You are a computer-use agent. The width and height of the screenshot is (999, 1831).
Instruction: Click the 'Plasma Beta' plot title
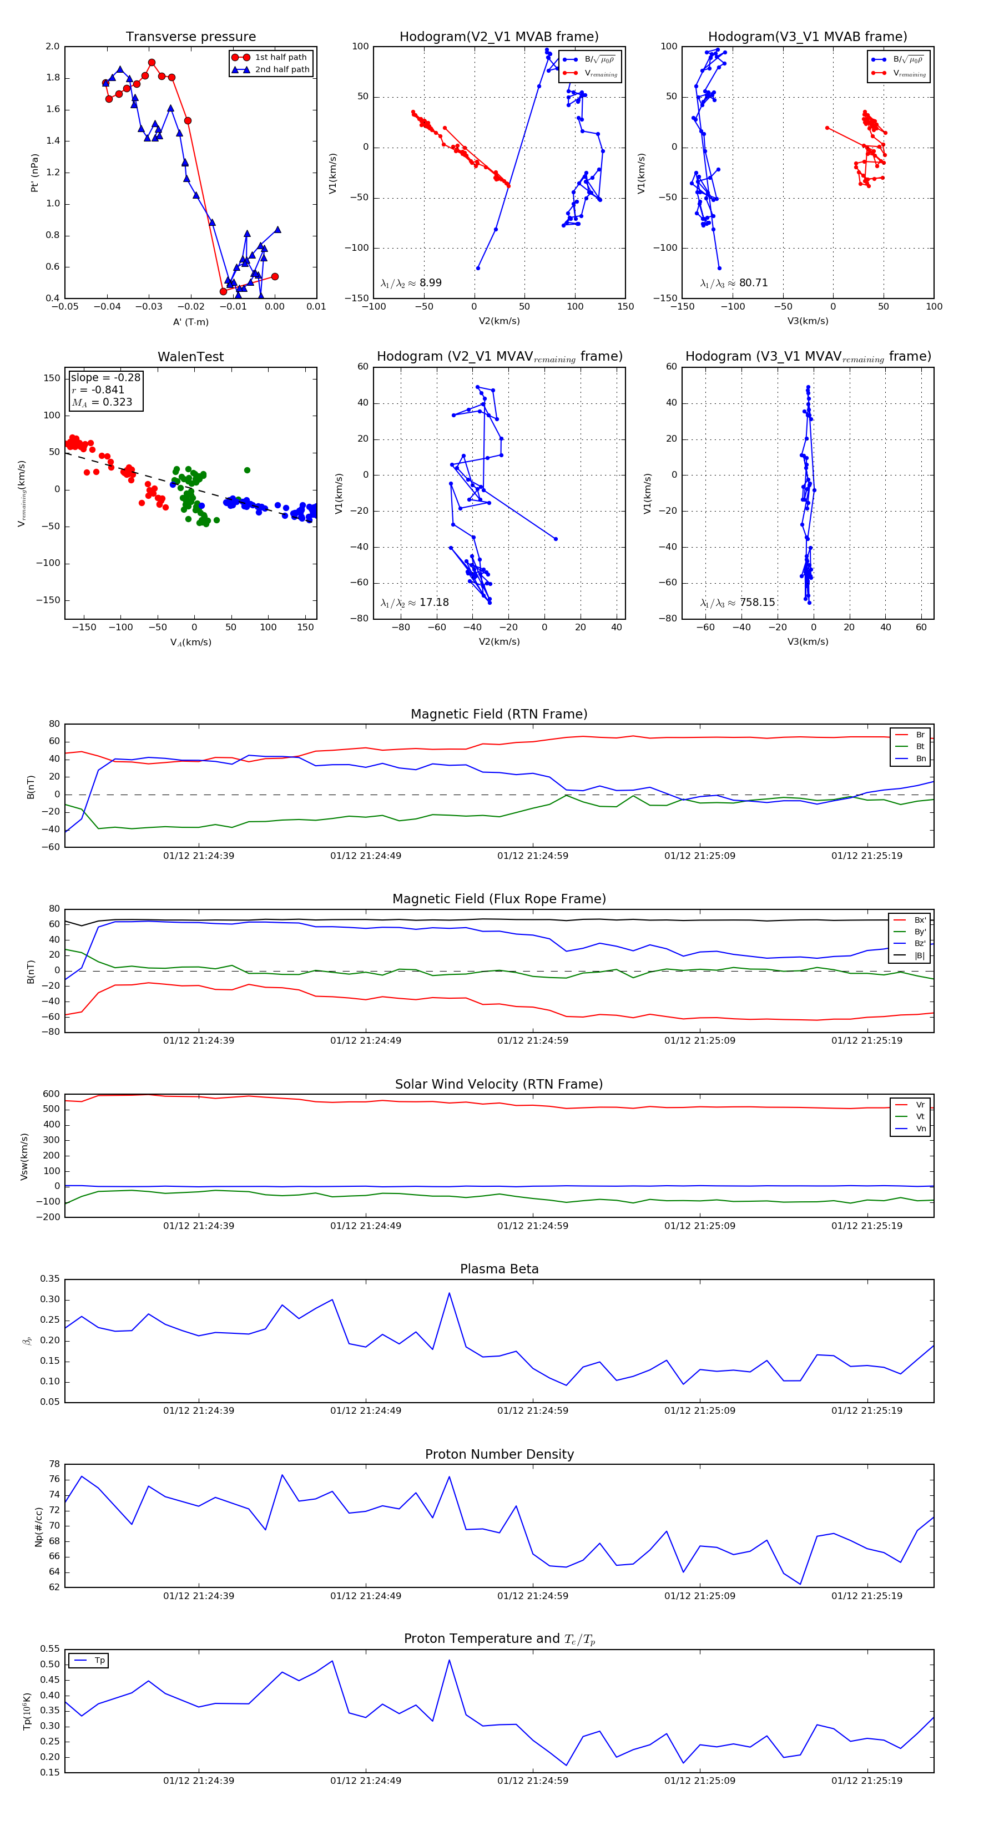[x=499, y=1269]
